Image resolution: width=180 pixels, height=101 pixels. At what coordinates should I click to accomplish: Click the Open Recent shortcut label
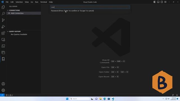point(104,77)
